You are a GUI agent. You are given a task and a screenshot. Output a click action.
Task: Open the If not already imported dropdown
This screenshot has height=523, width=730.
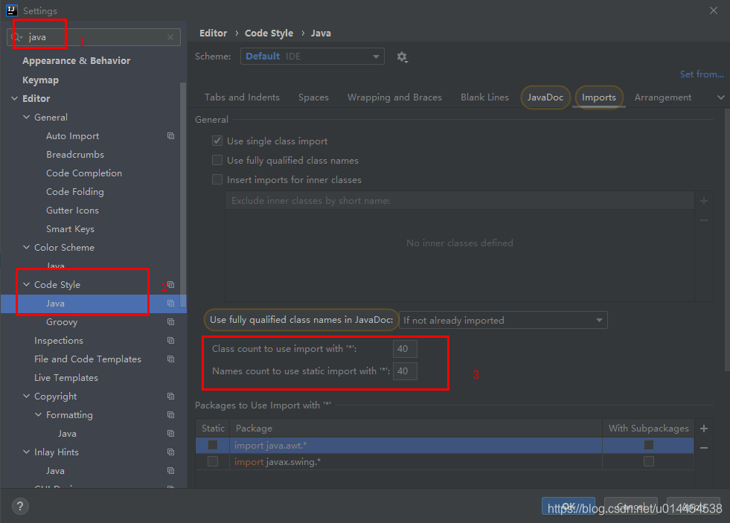(x=503, y=320)
